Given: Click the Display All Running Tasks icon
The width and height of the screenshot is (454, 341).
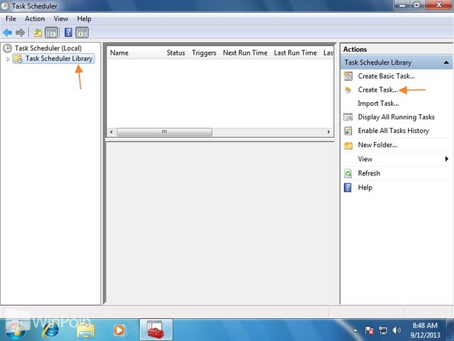Looking at the screenshot, I should pyautogui.click(x=348, y=117).
